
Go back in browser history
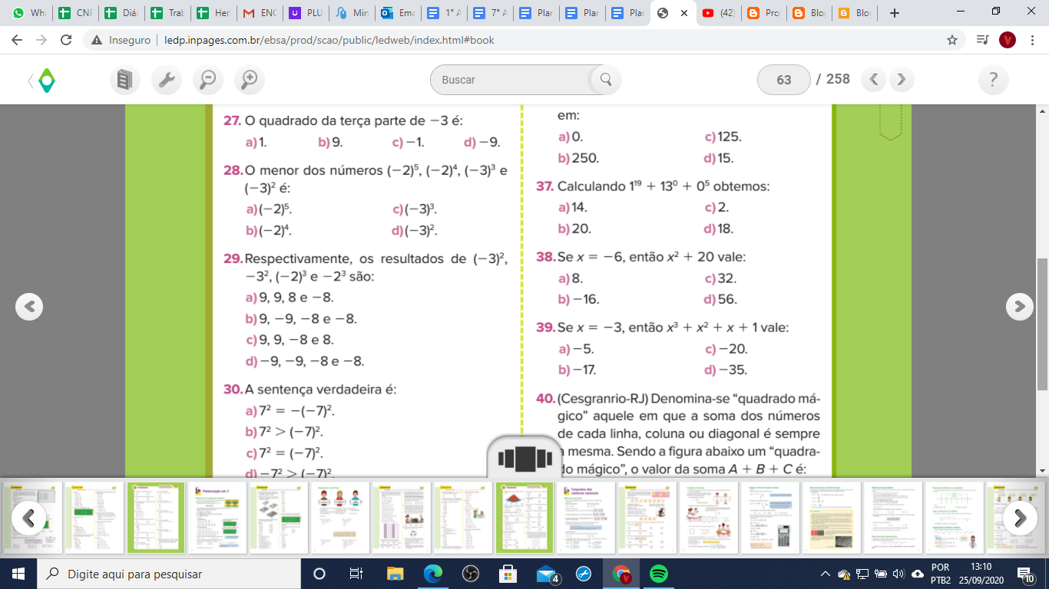click(18, 40)
